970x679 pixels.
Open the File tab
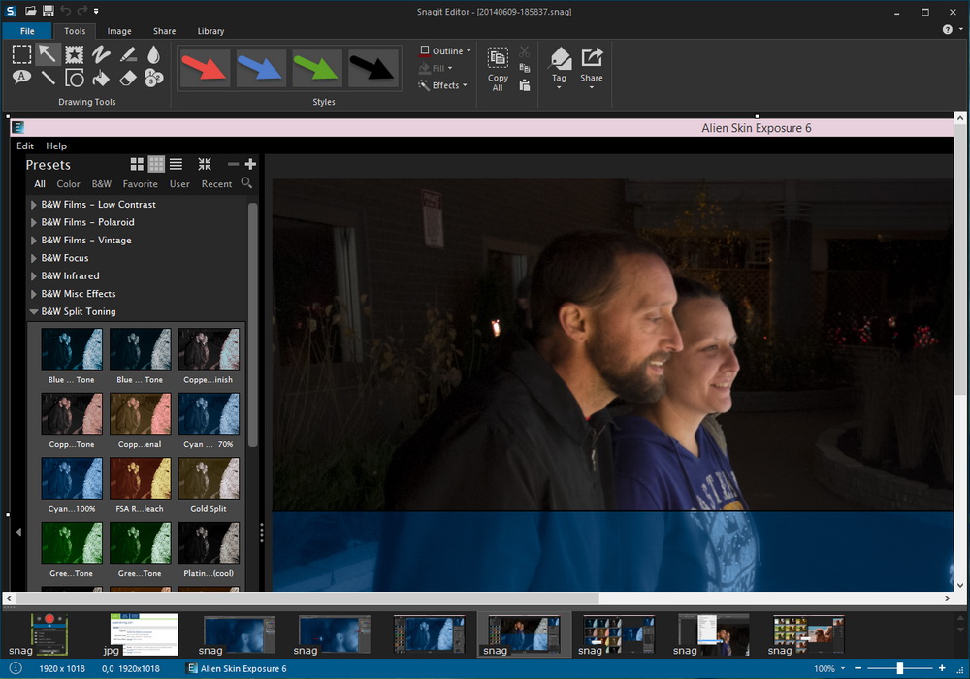click(x=27, y=31)
